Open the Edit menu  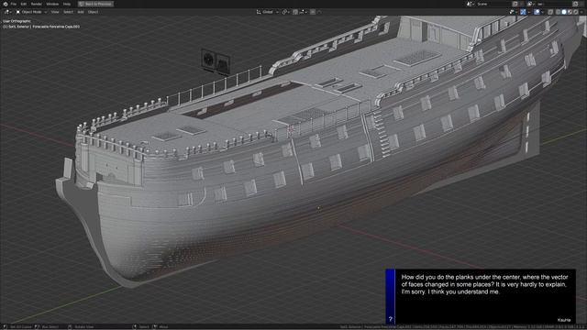point(24,4)
